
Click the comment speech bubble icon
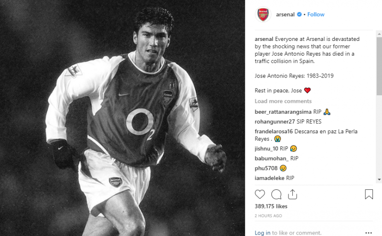click(x=276, y=194)
